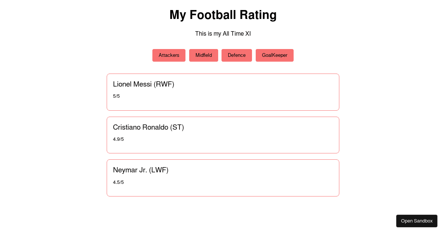Image resolution: width=446 pixels, height=234 pixels.
Task: Open the Cristiano Ronaldo player card
Action: click(223, 135)
